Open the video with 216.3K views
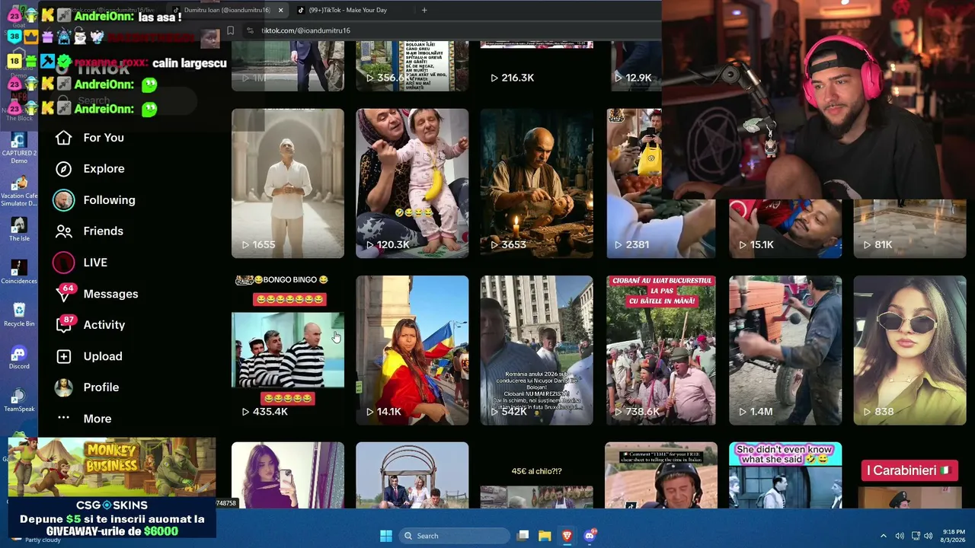This screenshot has width=975, height=548. click(536, 66)
